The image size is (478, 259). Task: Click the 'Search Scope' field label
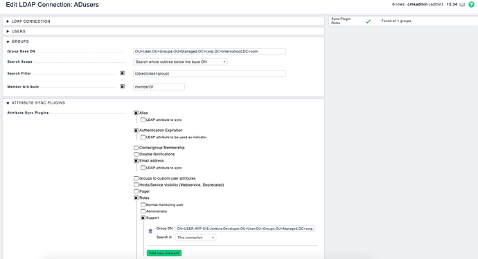(x=20, y=61)
